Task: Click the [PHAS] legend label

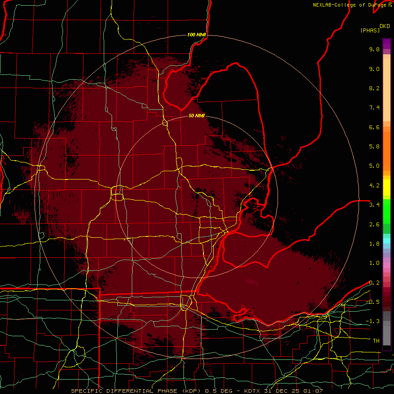Action: point(370,30)
